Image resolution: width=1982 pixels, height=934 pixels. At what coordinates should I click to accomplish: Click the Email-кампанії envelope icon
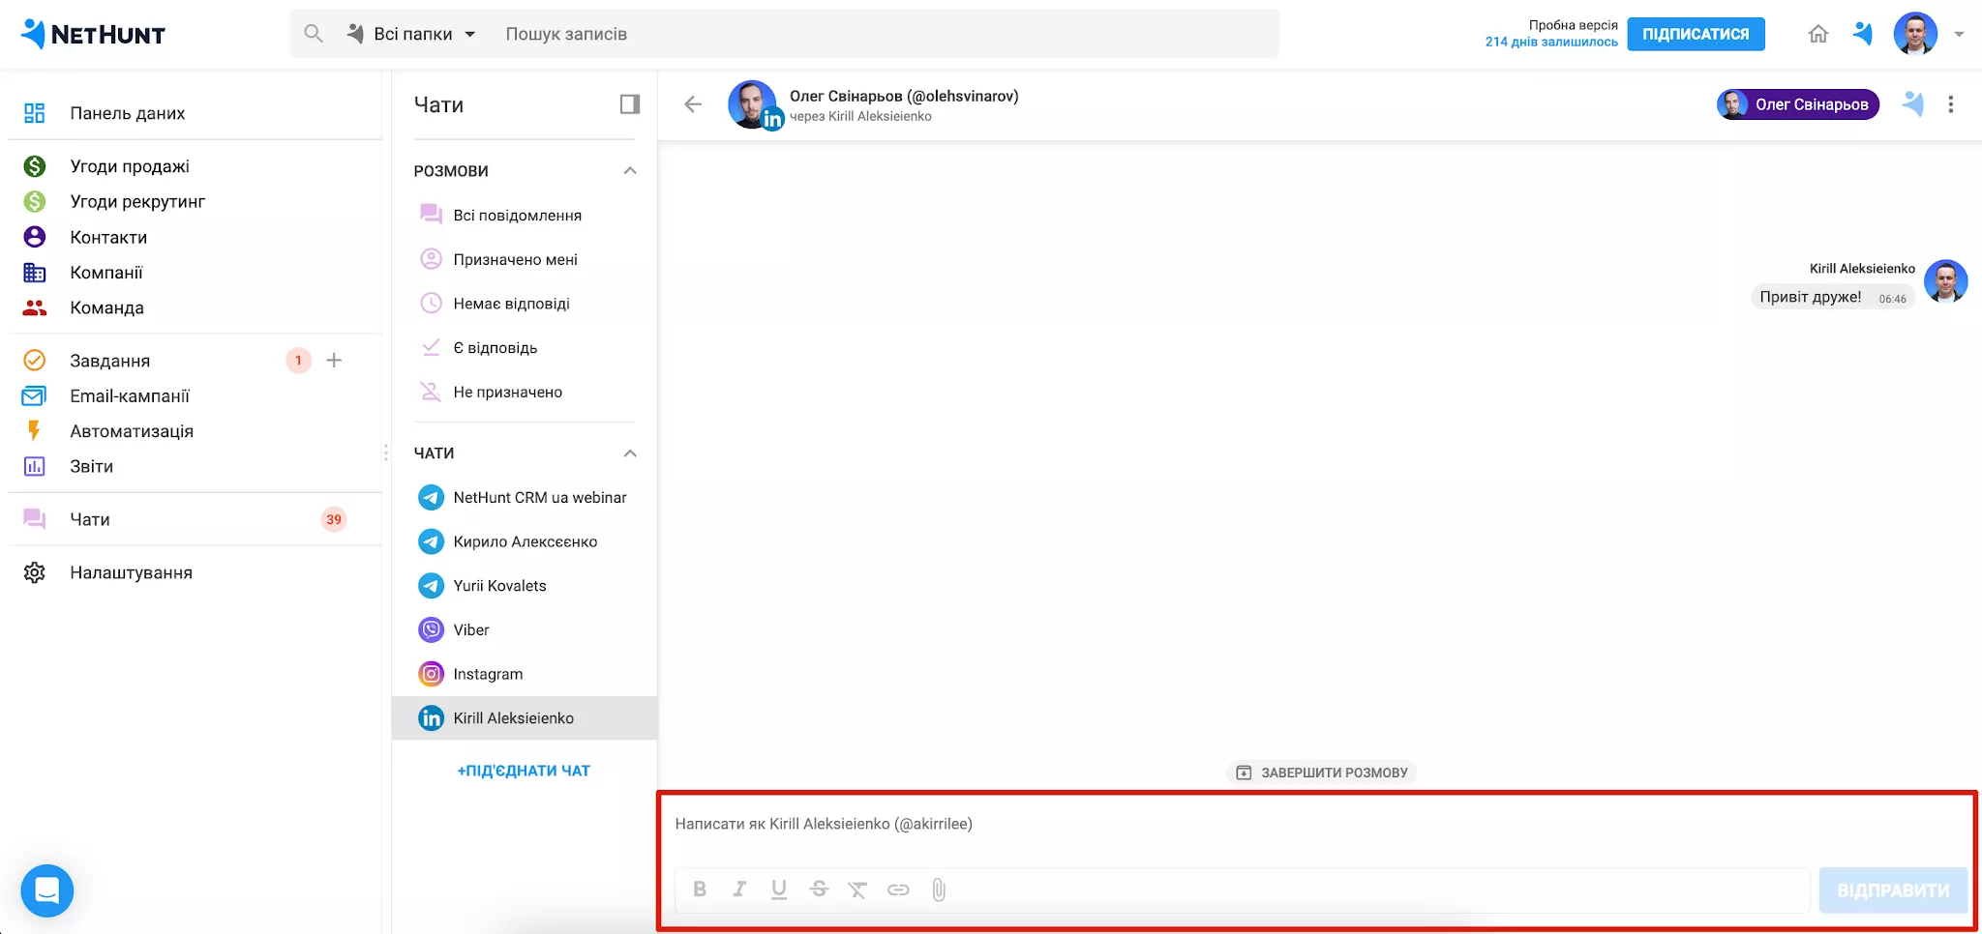click(x=34, y=395)
